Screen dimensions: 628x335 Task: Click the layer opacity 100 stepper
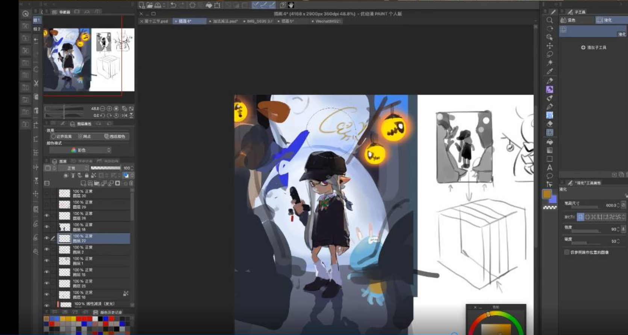point(132,168)
